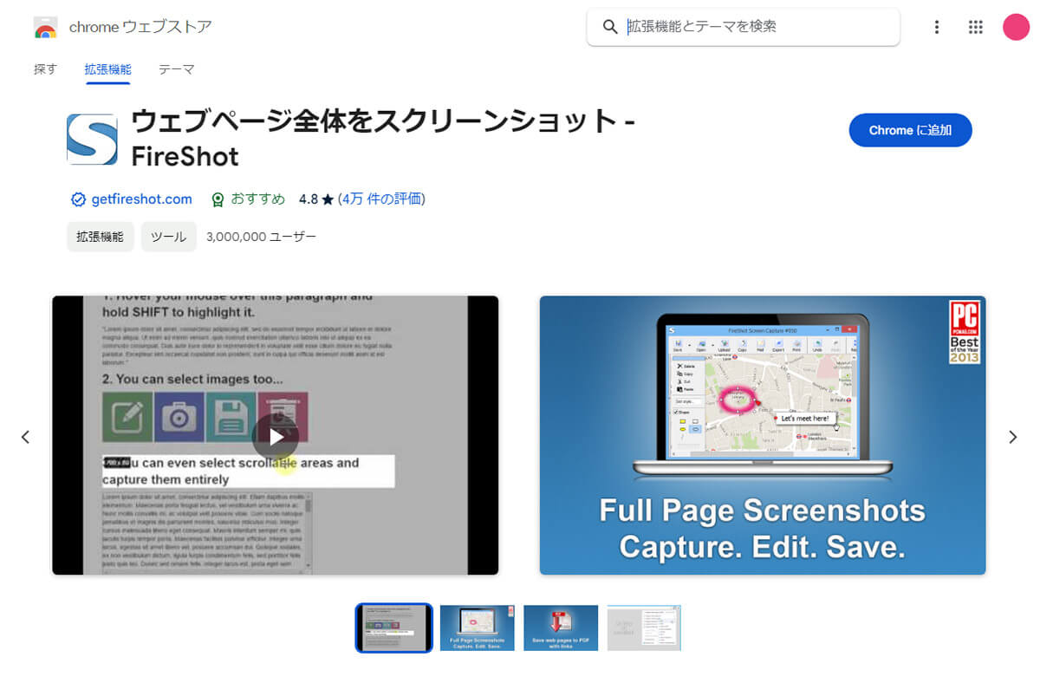Screen dimensions: 1040x683
Task: Click the search magnifier icon
Action: click(x=610, y=27)
